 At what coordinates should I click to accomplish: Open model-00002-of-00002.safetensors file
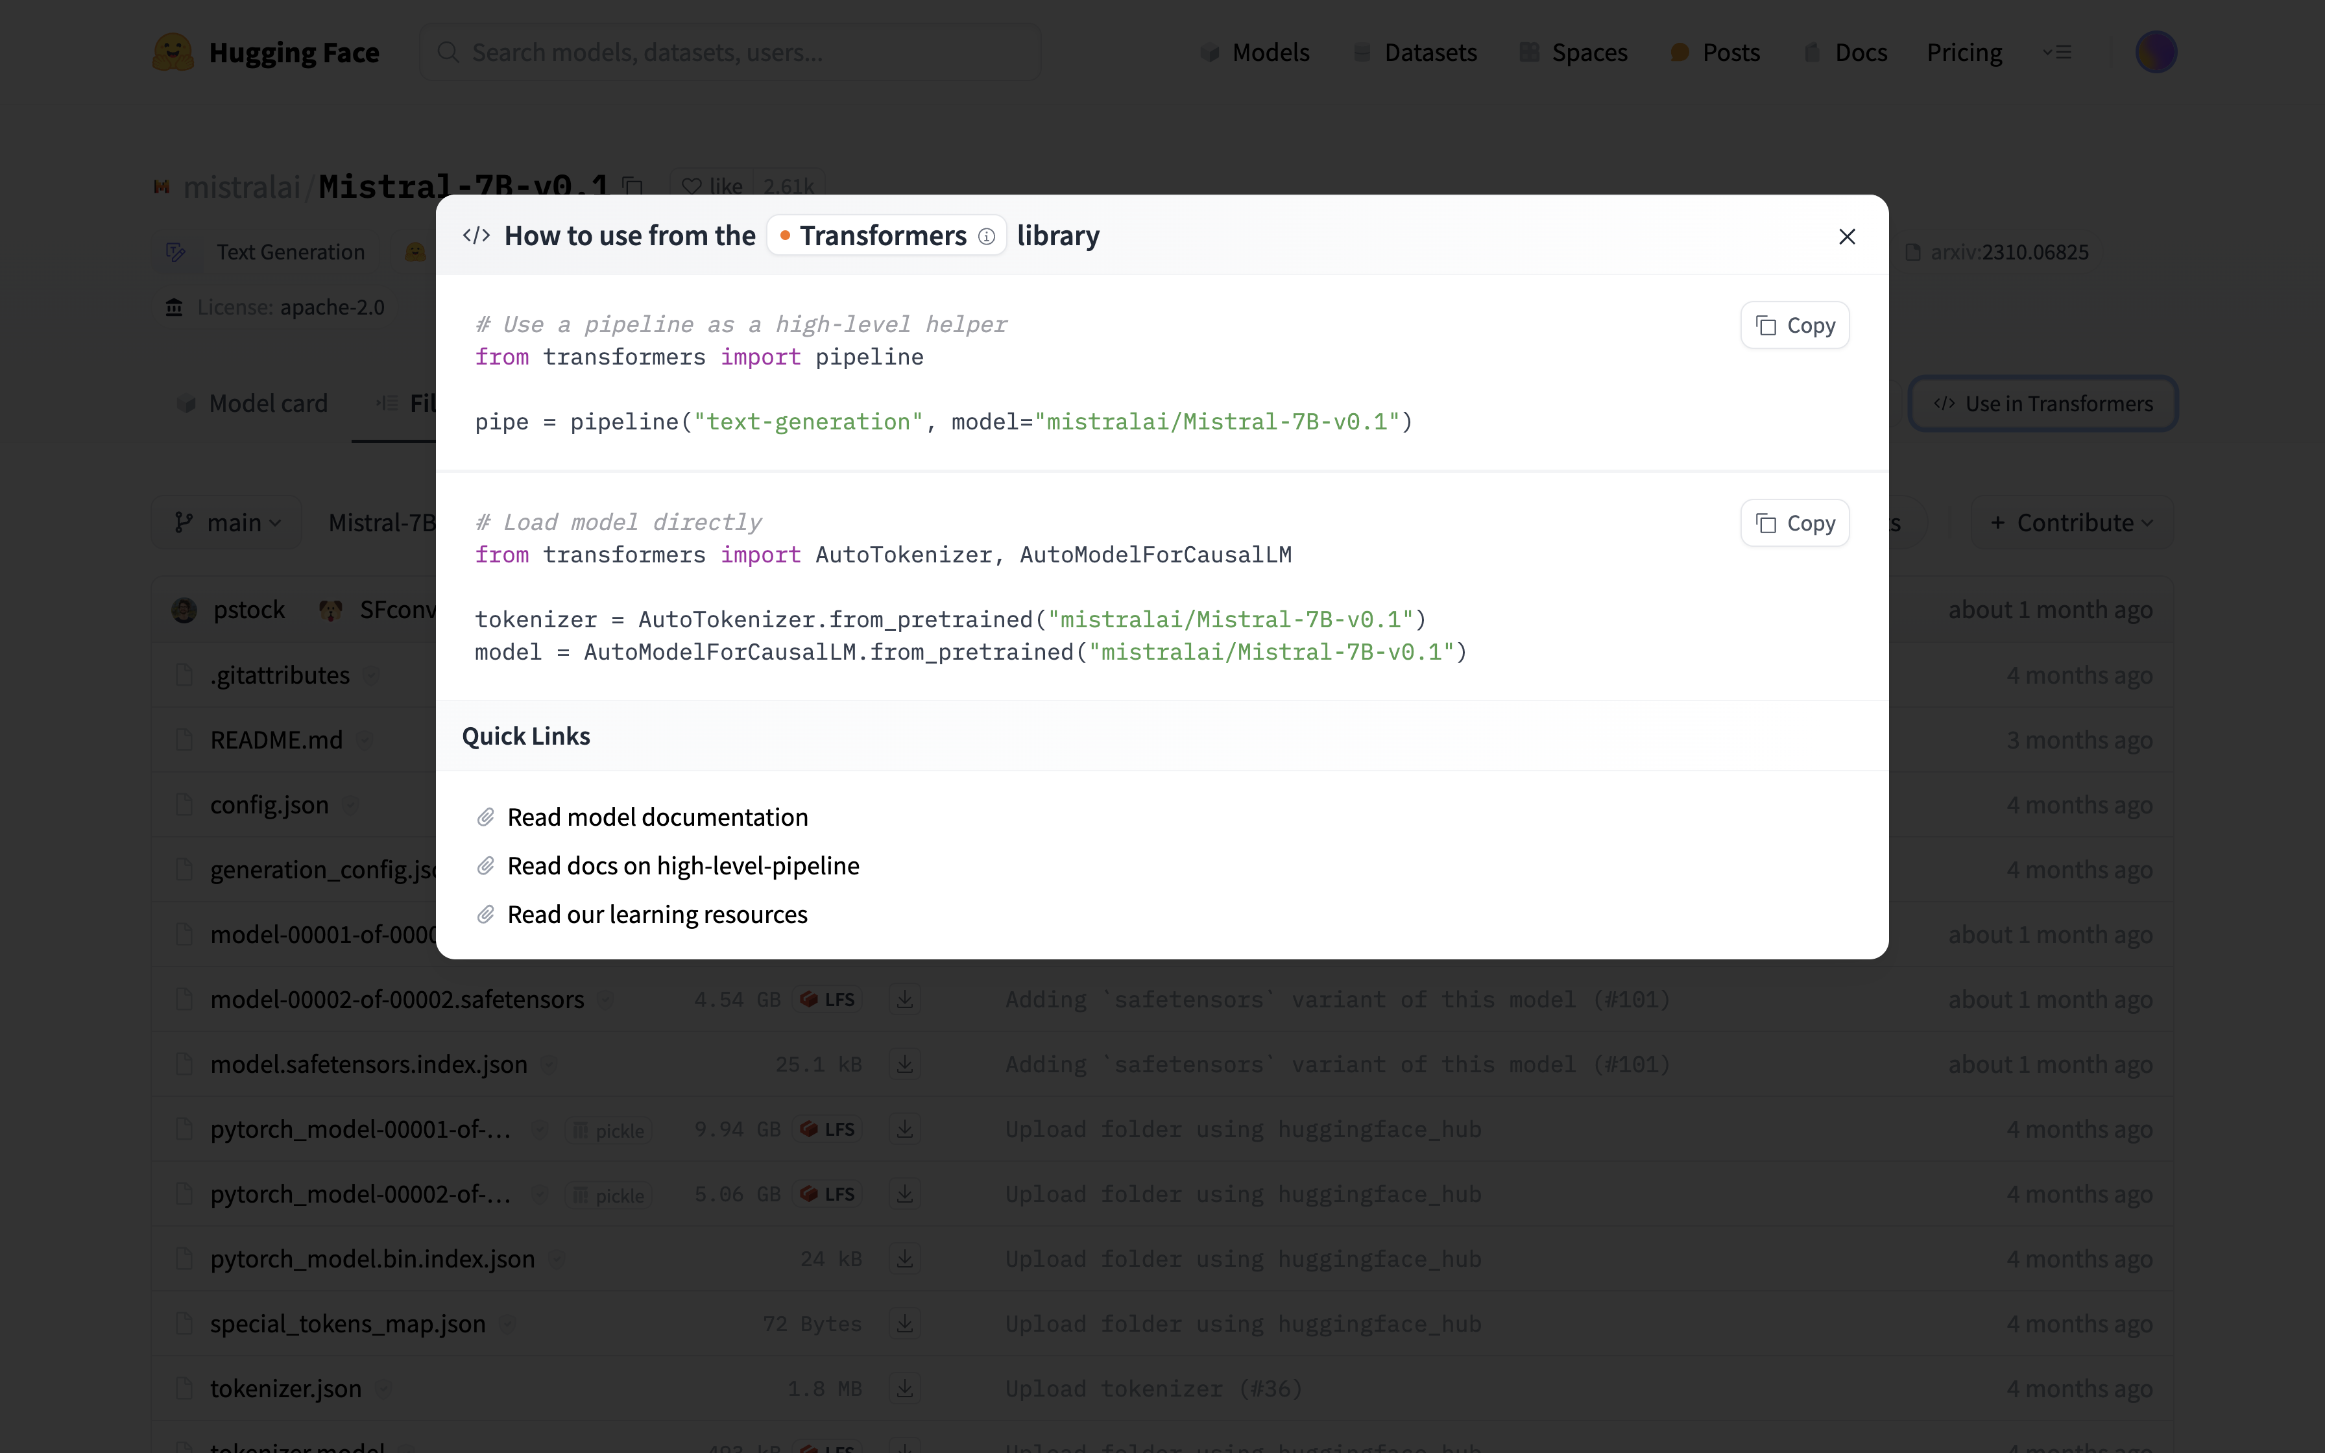pos(397,1000)
